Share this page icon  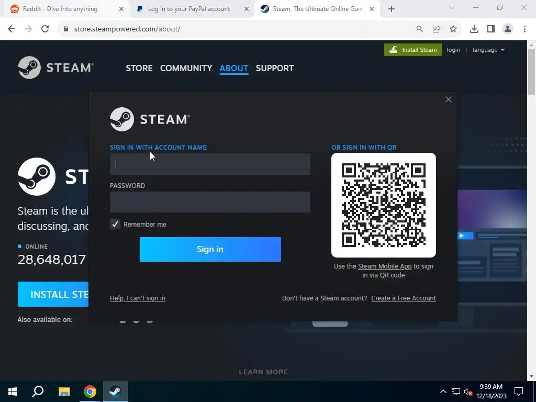coord(437,29)
